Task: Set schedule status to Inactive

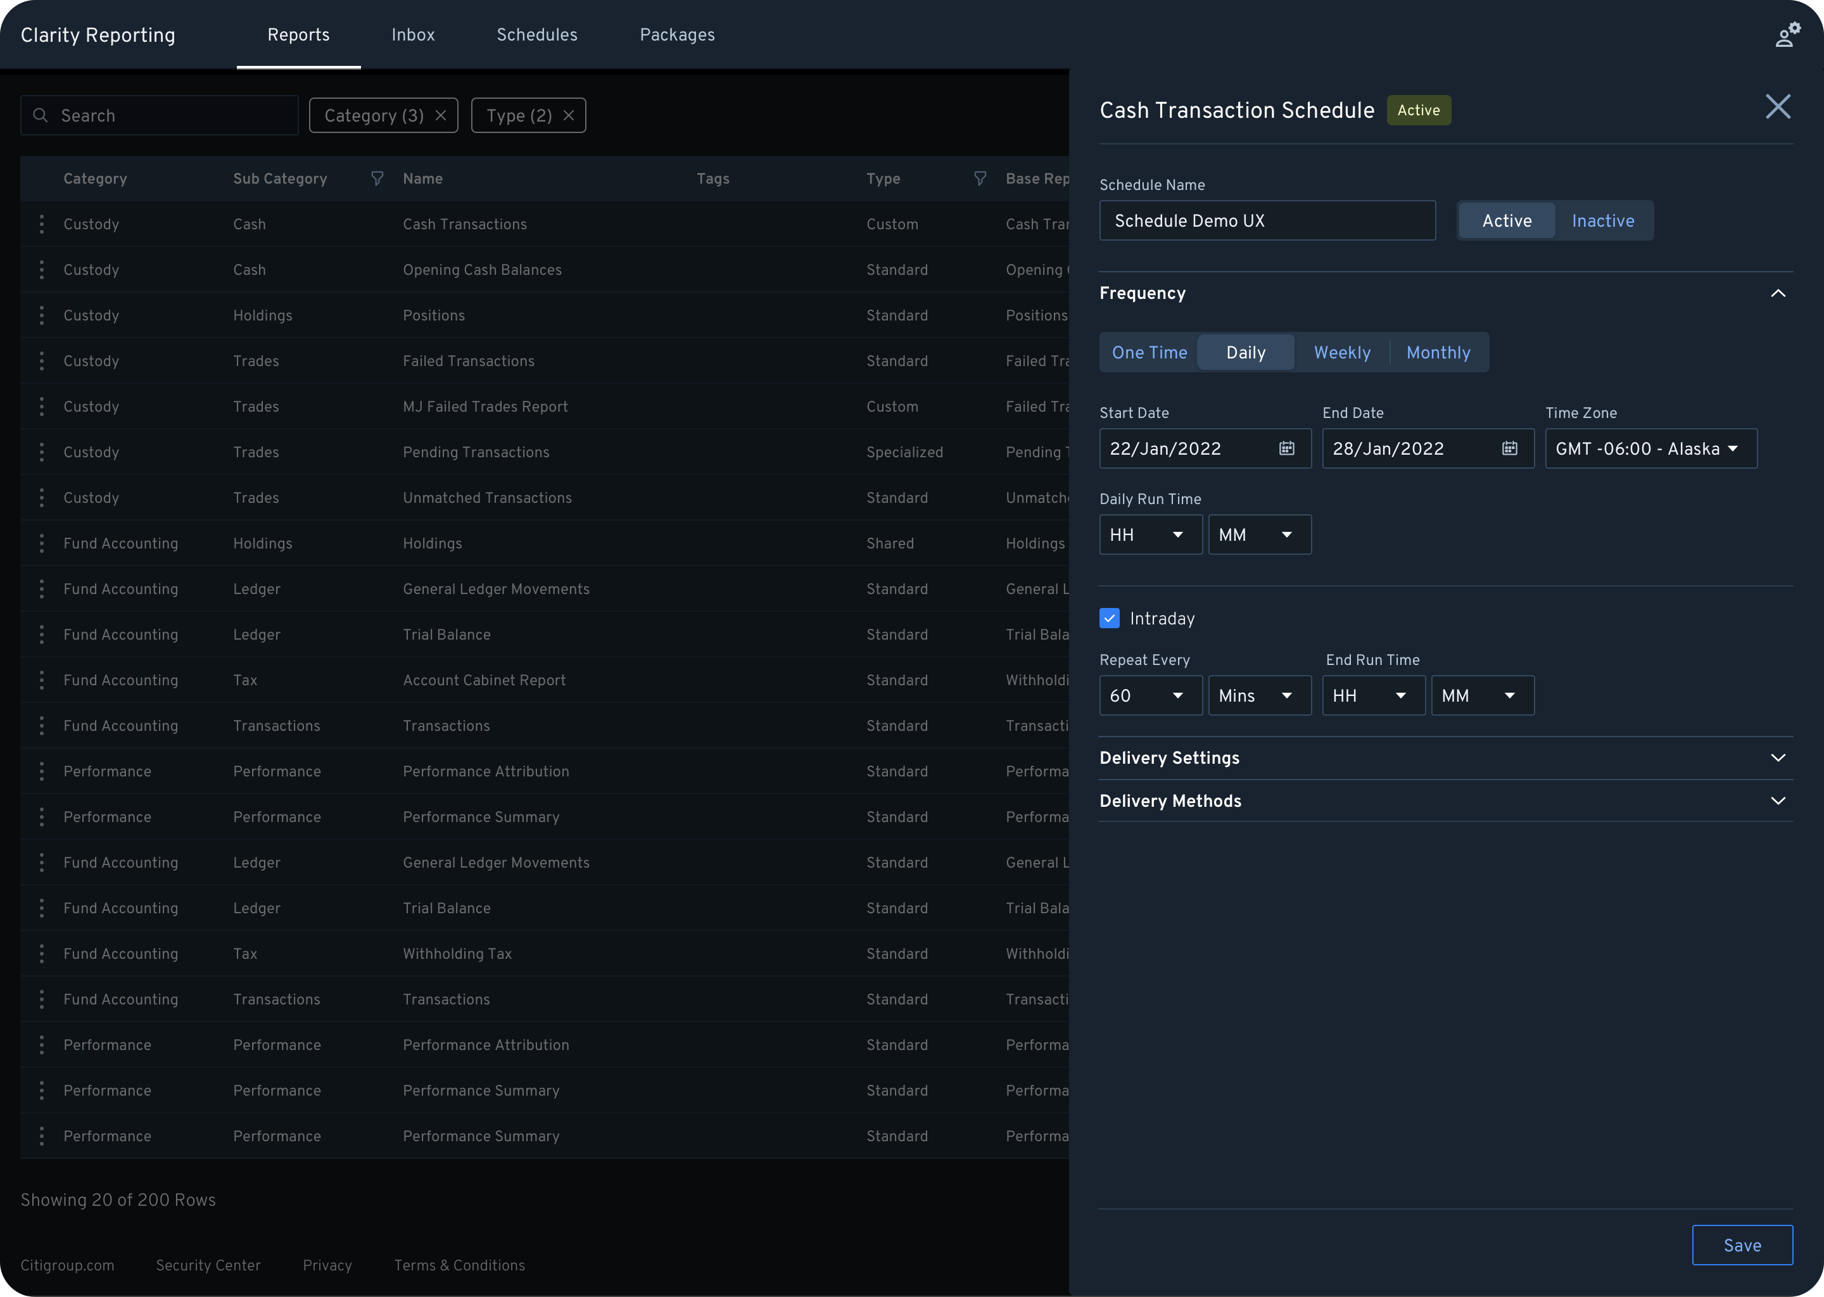Action: click(x=1603, y=220)
